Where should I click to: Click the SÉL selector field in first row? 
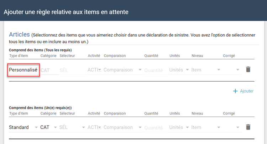click(71, 70)
